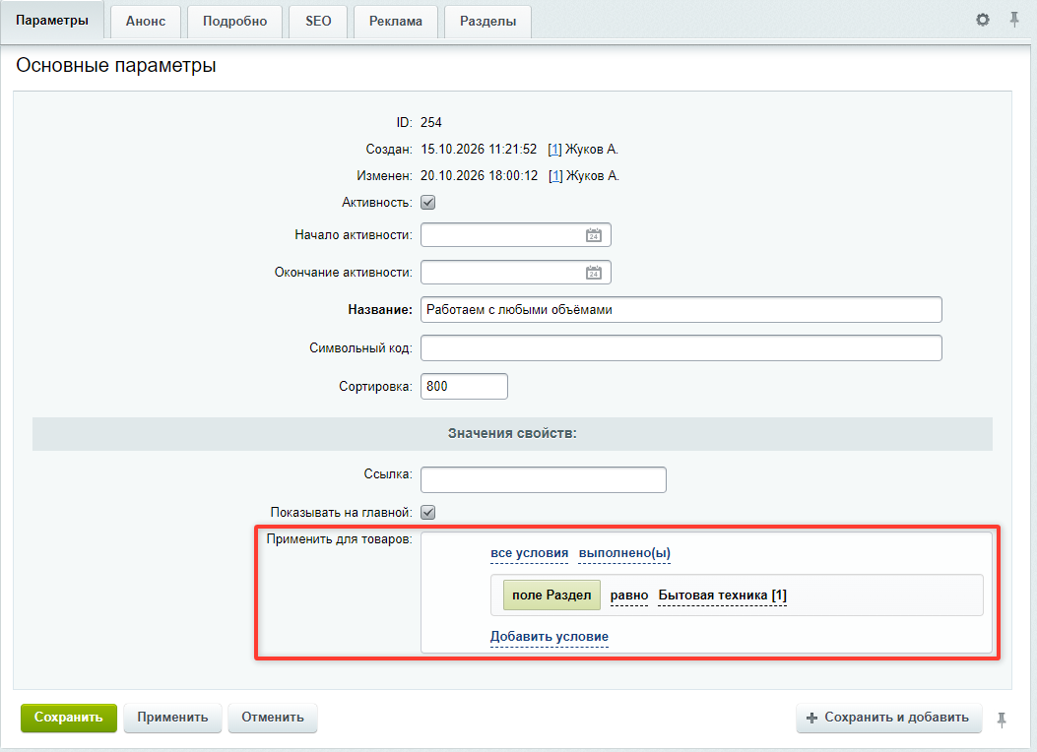Click the Основные параметры heading

pyautogui.click(x=116, y=65)
